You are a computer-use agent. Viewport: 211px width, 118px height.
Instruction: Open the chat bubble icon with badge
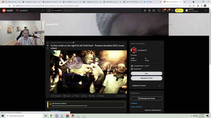point(164,10)
